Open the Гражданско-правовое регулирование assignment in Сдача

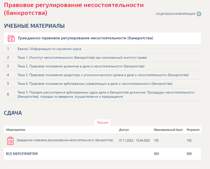tap(65, 140)
